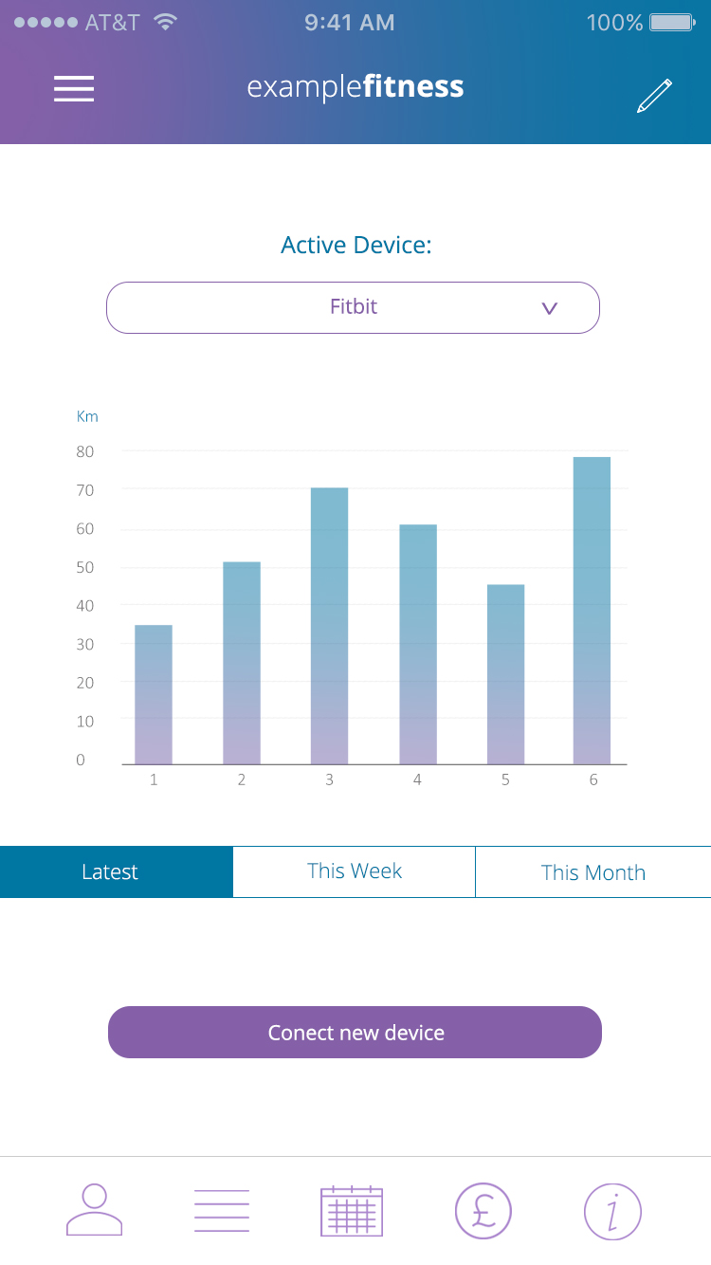Open the calendar icon in bottom bar

pos(352,1211)
